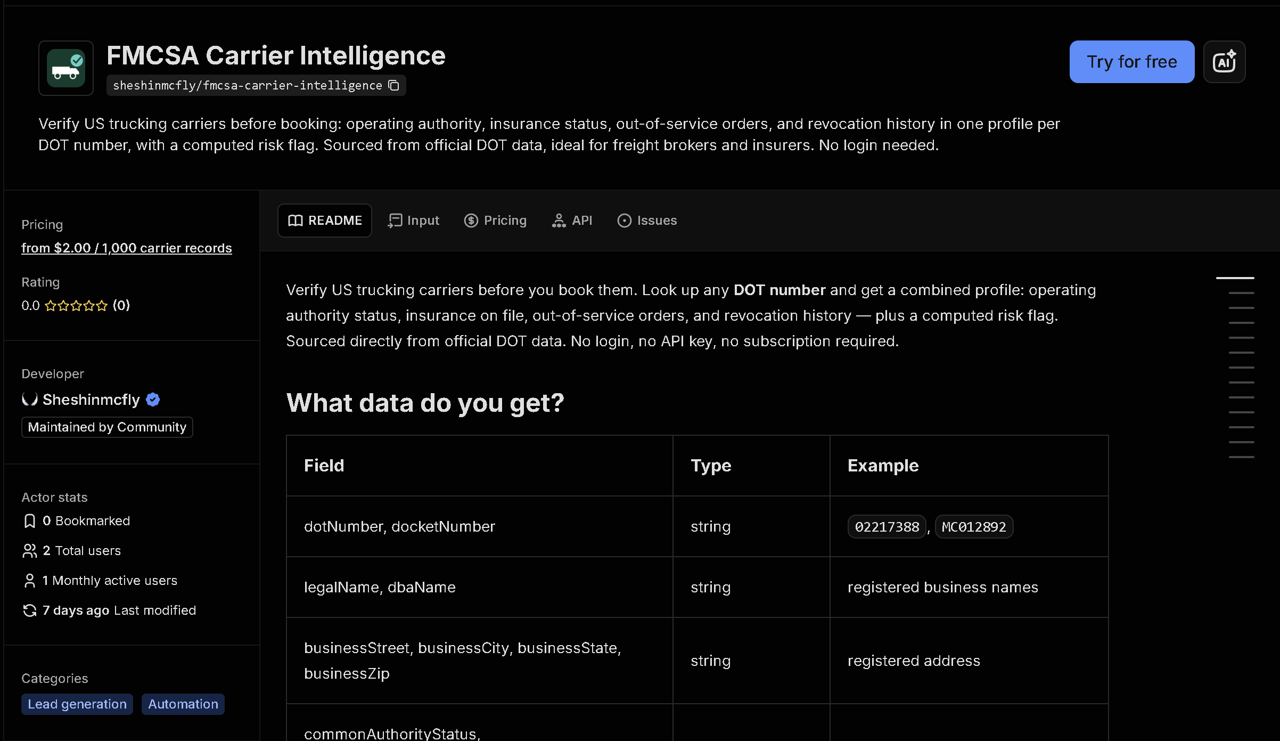Click the FMCSA truck actor logo
This screenshot has height=741, width=1280.
[x=66, y=68]
